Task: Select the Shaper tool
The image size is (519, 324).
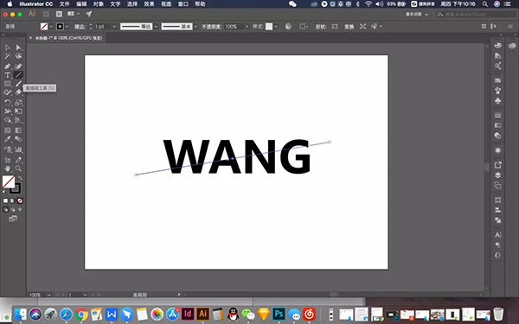Action: click(7, 92)
